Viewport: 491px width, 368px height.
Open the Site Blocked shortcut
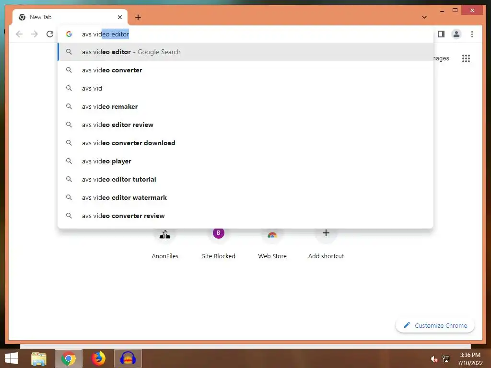click(x=219, y=245)
